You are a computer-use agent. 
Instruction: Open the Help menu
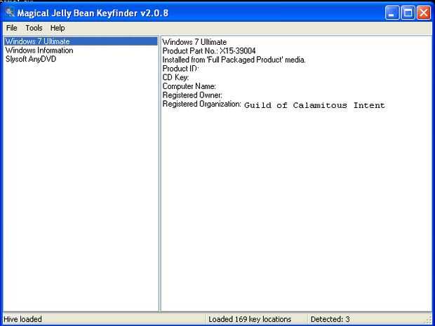coord(58,28)
